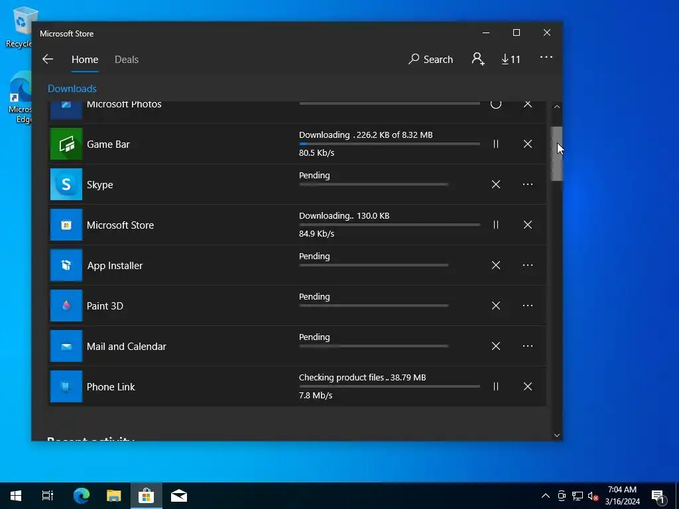
Task: Click the Microsoft Store app tile
Action: pos(66,225)
